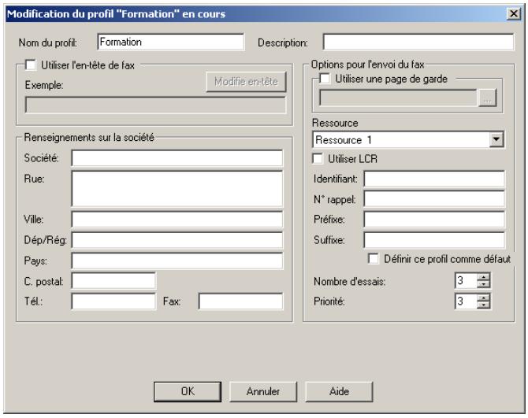528x418 pixels.
Task: Select the Rue multi-line address box
Action: 177,189
